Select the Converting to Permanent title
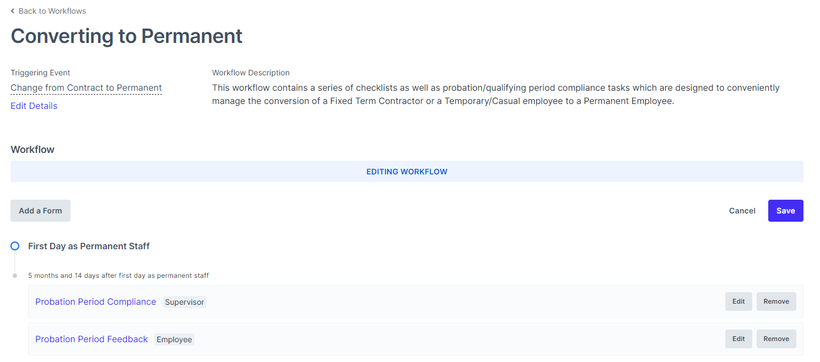This screenshot has width=820, height=362. (x=126, y=36)
